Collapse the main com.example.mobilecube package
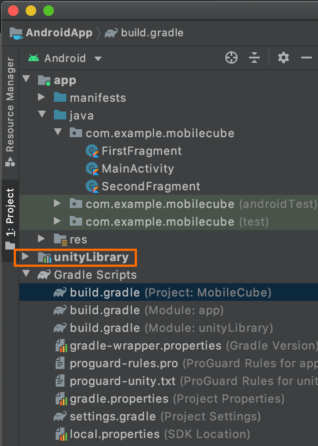 pyautogui.click(x=58, y=132)
